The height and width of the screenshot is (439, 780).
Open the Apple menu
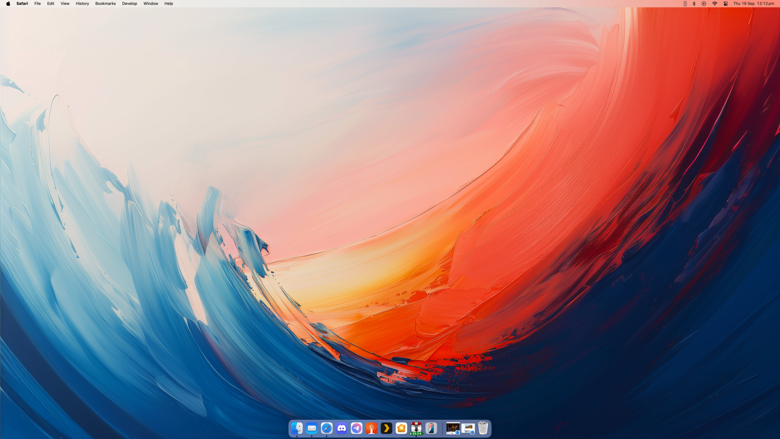(8, 4)
